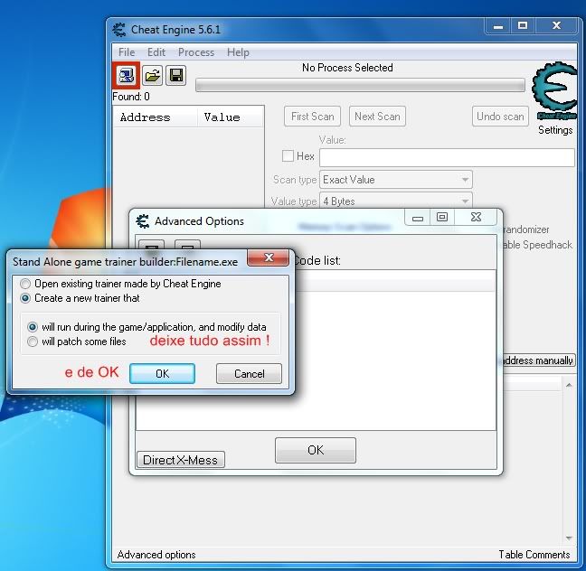The width and height of the screenshot is (586, 571).
Task: Select Create a new trainer radio option
Action: (26, 298)
